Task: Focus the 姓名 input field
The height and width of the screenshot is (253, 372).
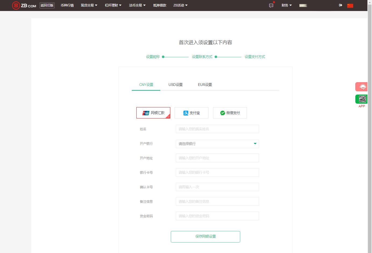Action: (x=217, y=129)
